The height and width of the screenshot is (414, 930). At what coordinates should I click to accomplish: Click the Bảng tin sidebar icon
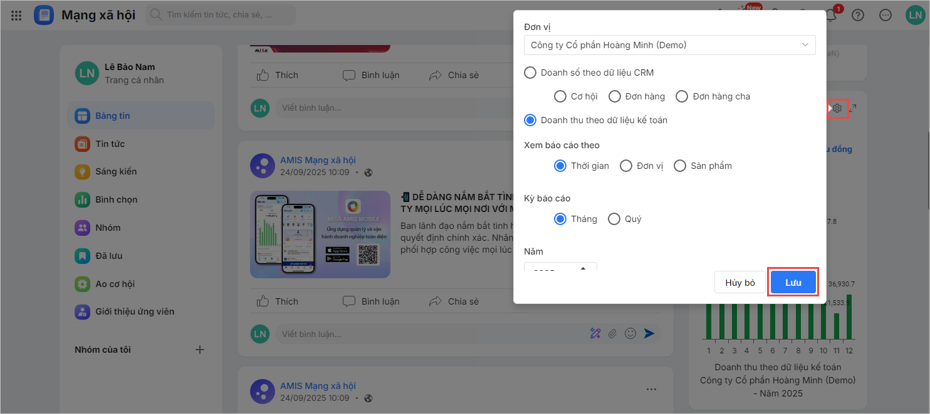pyautogui.click(x=82, y=116)
